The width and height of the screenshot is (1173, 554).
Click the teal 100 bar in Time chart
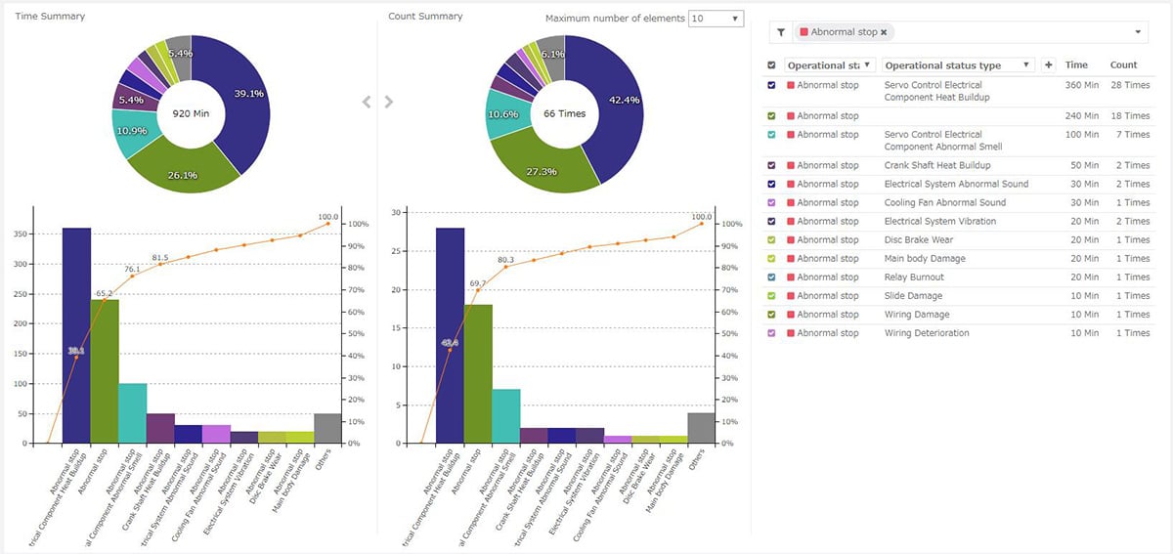click(x=133, y=413)
